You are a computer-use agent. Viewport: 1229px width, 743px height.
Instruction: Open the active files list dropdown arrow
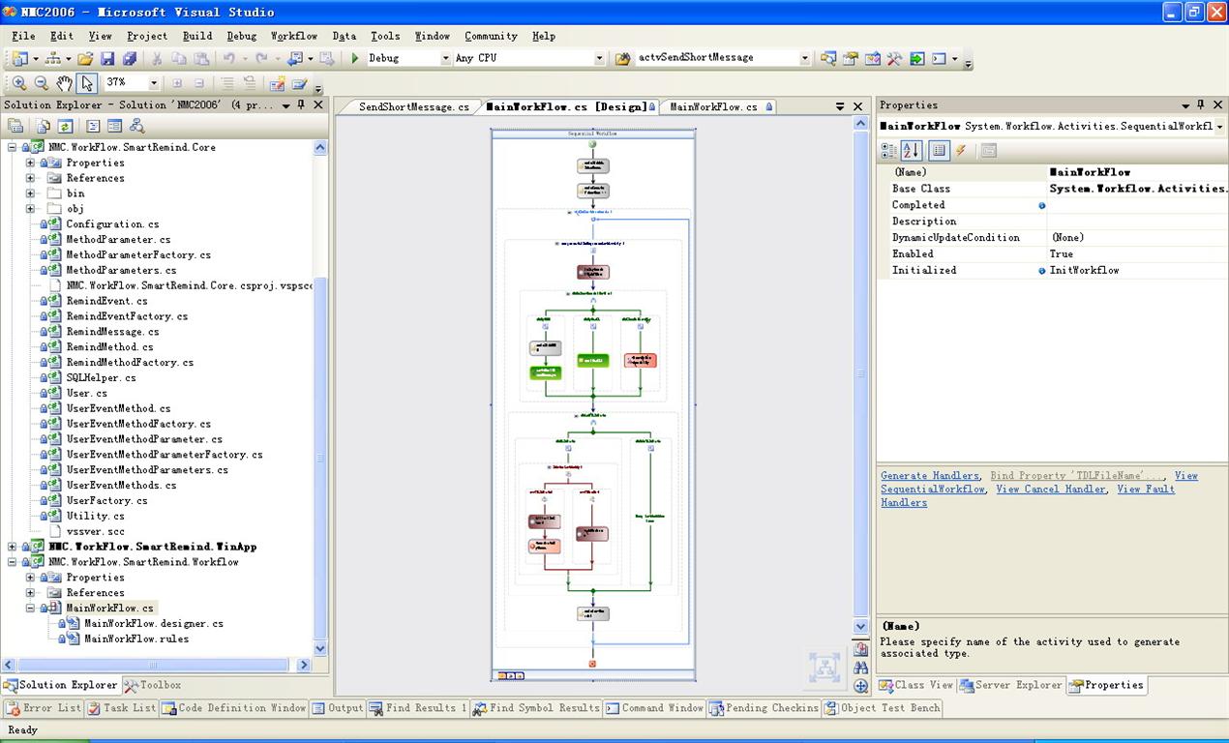click(840, 106)
